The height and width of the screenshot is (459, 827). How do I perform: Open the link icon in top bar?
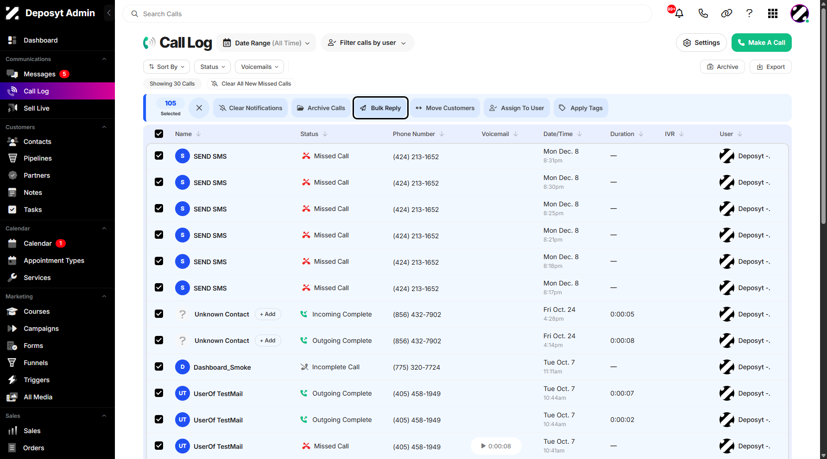(x=726, y=13)
